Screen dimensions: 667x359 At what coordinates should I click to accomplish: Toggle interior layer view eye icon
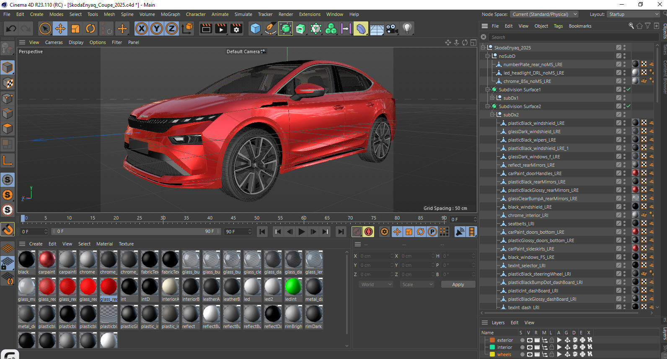pos(530,347)
